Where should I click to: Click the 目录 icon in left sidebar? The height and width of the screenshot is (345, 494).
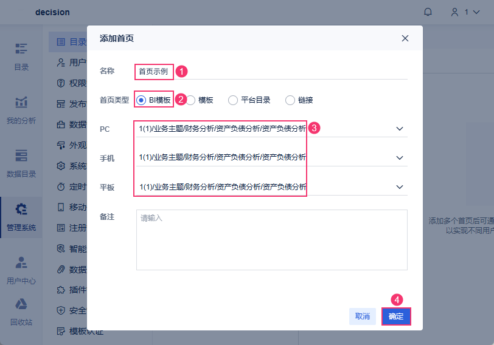pyautogui.click(x=21, y=49)
